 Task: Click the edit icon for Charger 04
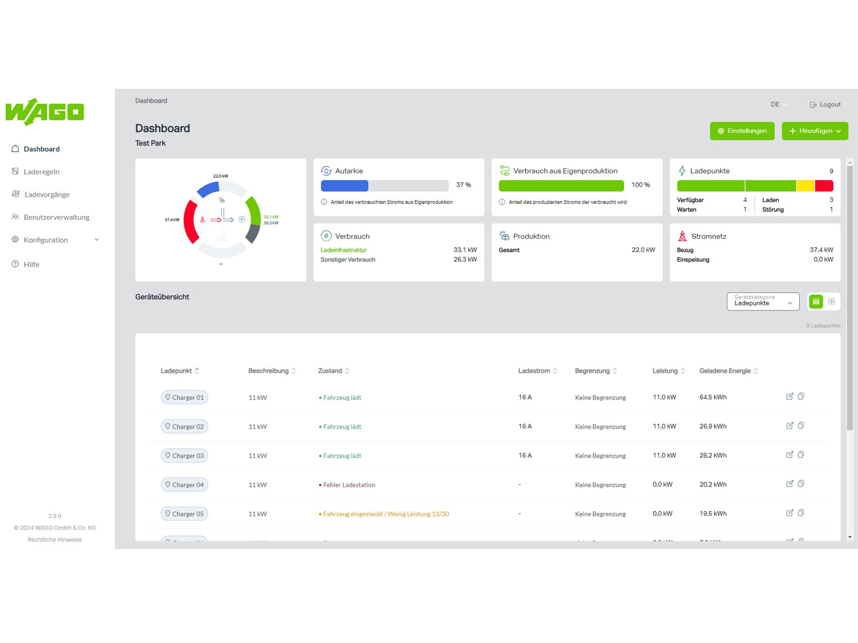pos(789,484)
